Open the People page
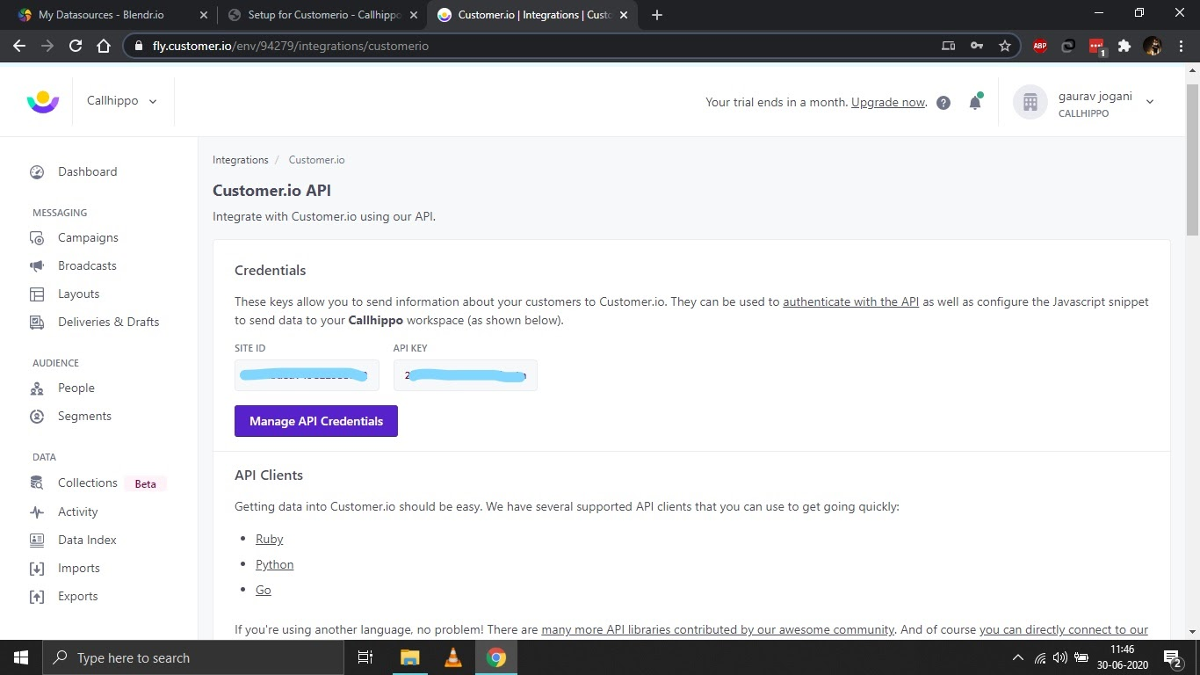Viewport: 1200px width, 675px height. [76, 388]
